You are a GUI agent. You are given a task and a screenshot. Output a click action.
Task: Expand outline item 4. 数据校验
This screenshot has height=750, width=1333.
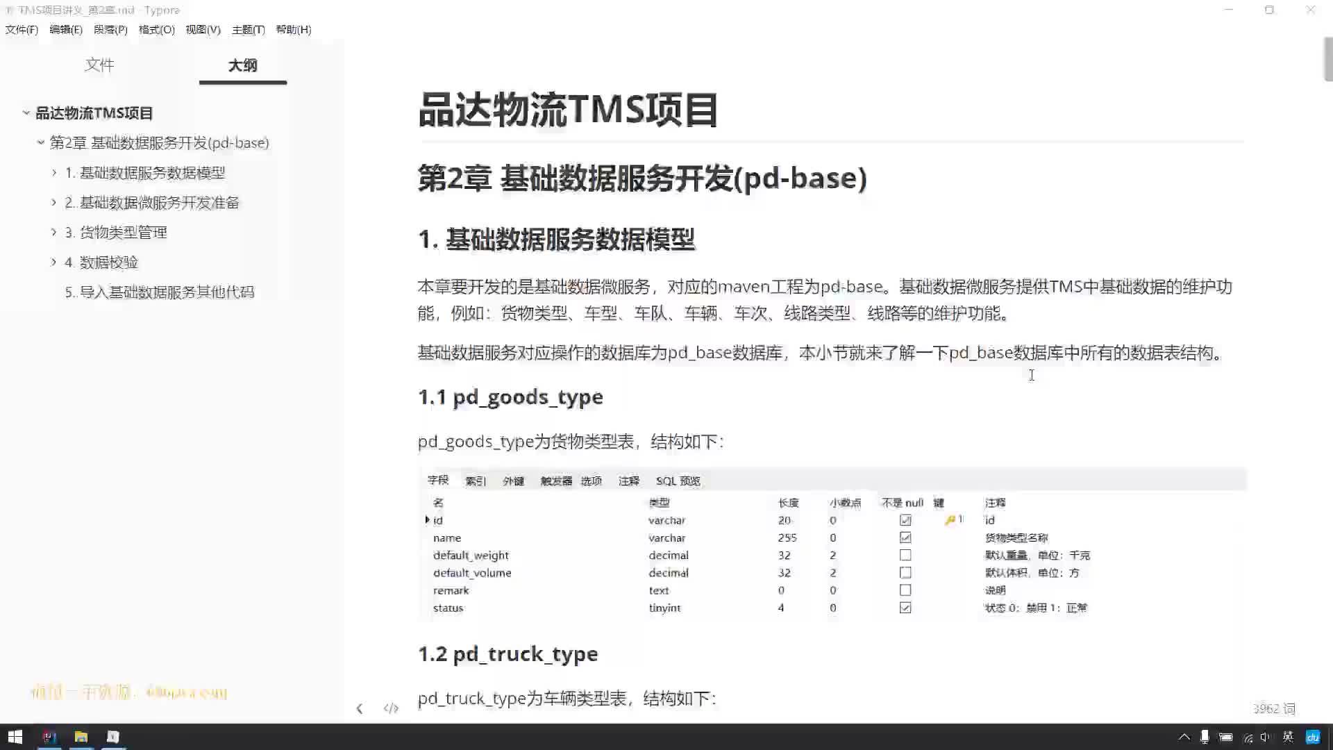pyautogui.click(x=54, y=262)
